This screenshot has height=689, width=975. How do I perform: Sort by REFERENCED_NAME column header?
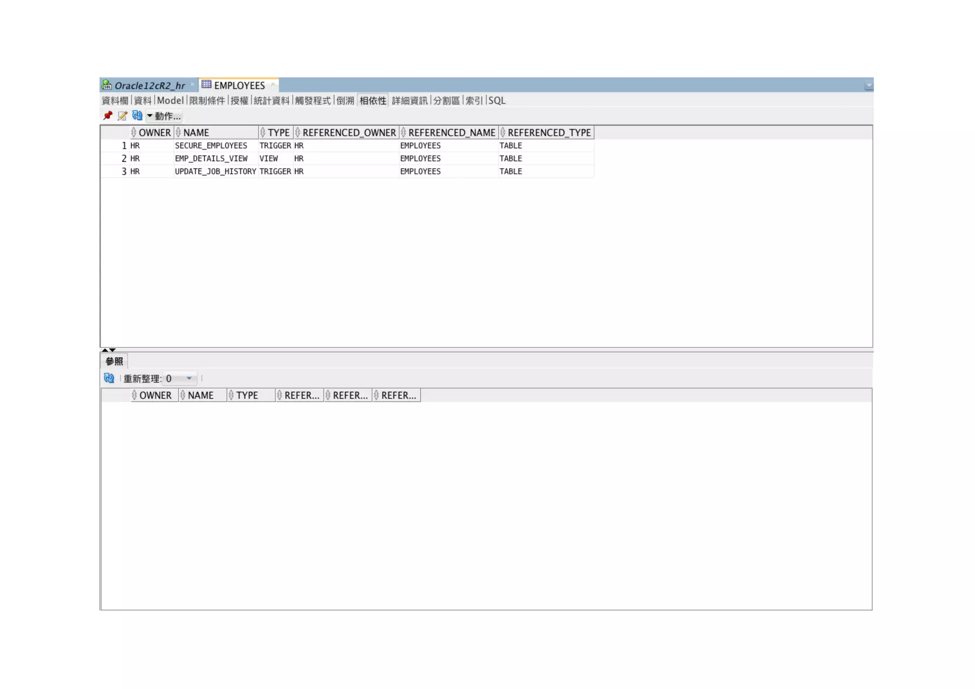[449, 132]
